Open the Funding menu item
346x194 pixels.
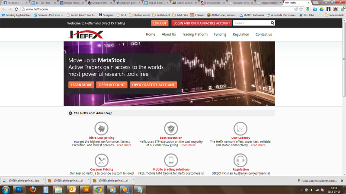(220, 34)
